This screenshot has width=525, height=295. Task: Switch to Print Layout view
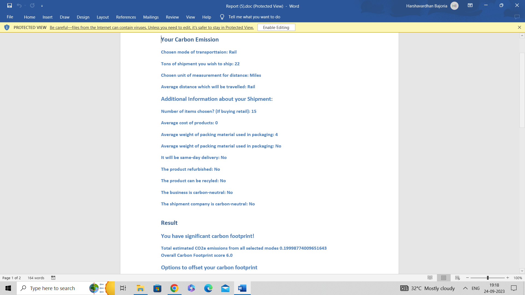(x=444, y=278)
